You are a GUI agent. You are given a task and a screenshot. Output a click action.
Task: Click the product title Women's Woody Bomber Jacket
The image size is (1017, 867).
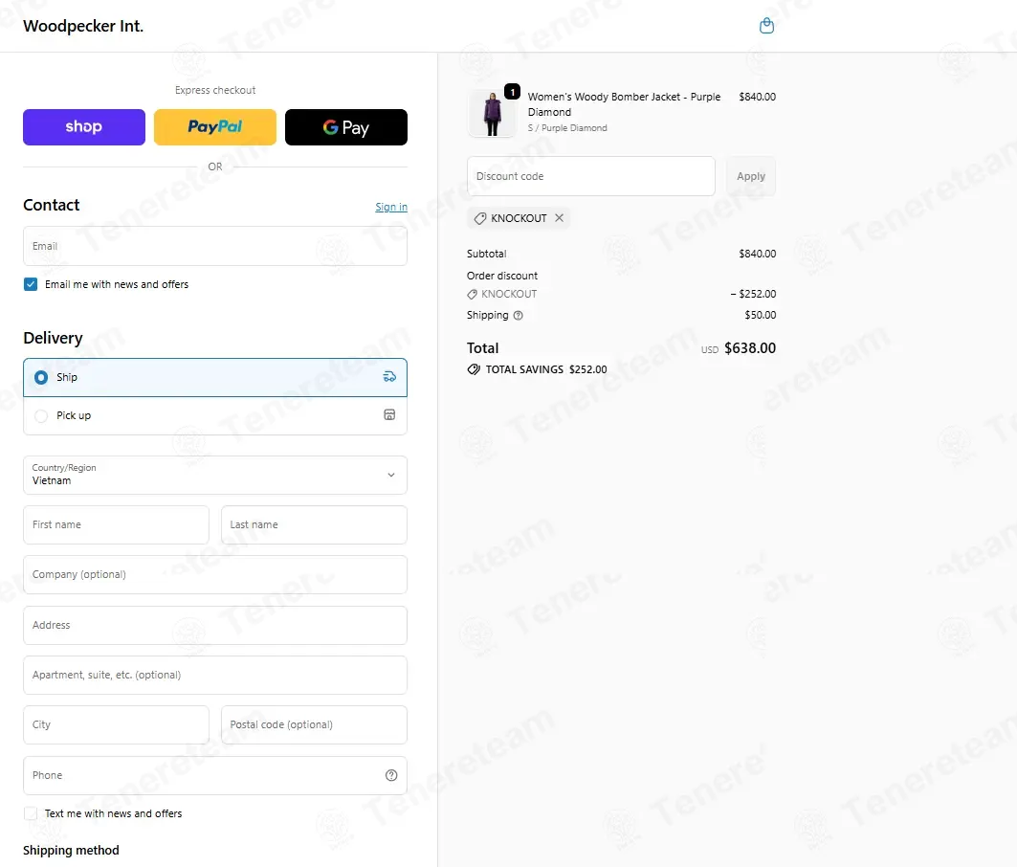point(624,104)
